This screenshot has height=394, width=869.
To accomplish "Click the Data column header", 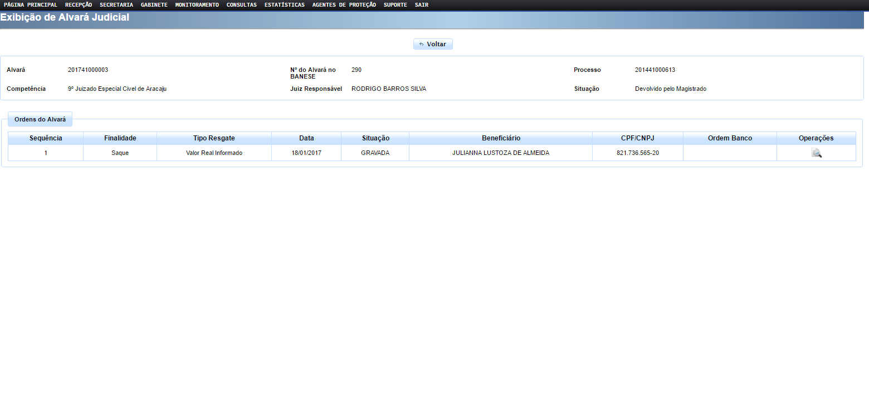I will tap(306, 138).
